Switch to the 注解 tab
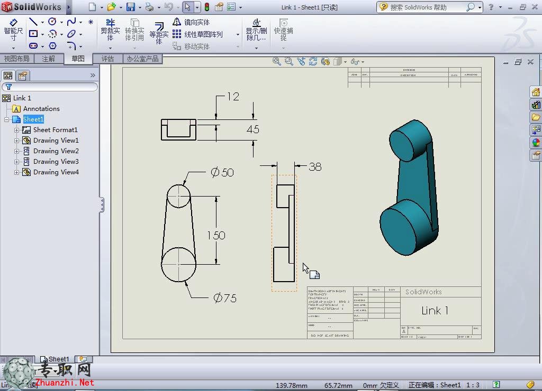Image resolution: width=542 pixels, height=391 pixels. (x=48, y=59)
